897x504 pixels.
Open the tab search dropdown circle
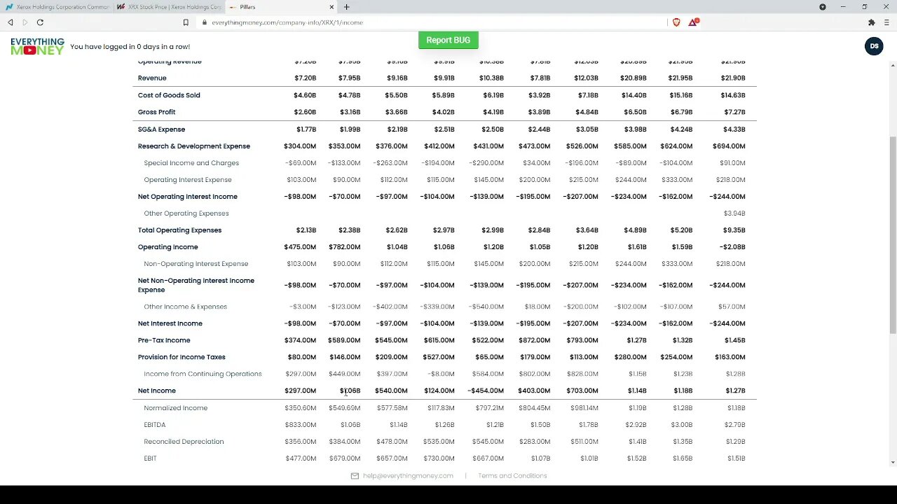[823, 7]
